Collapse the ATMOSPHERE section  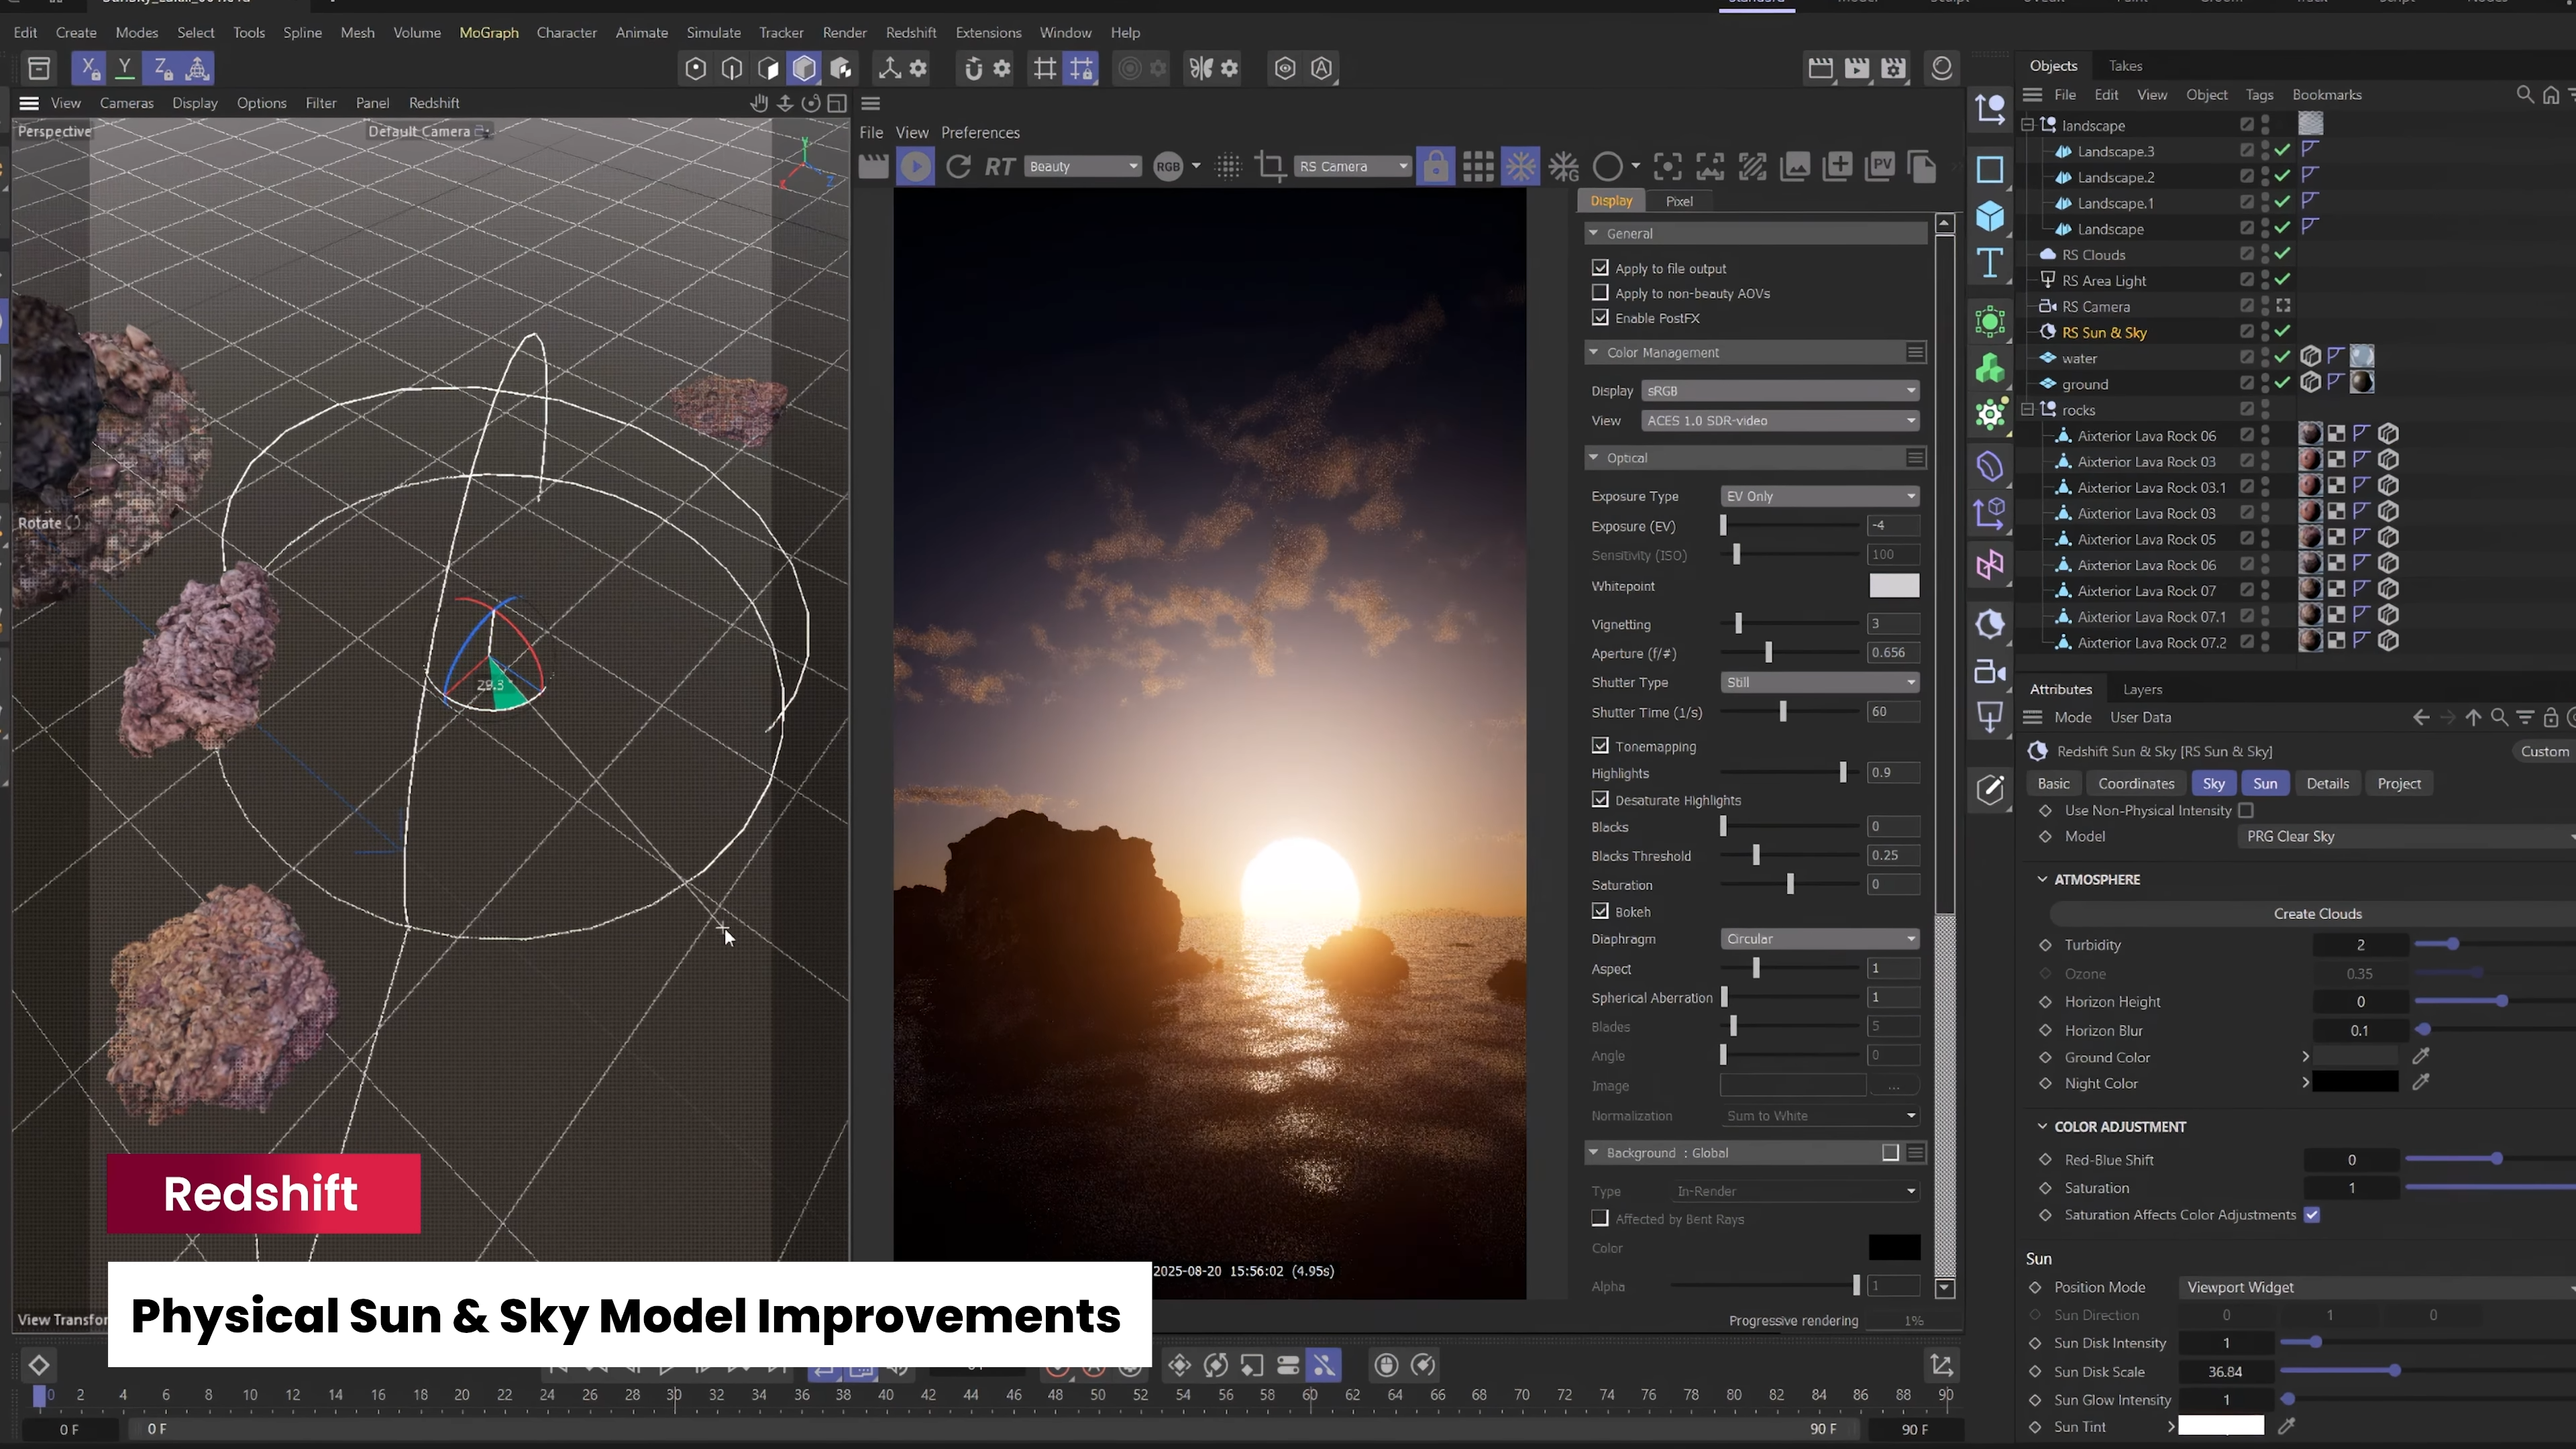coord(2042,879)
